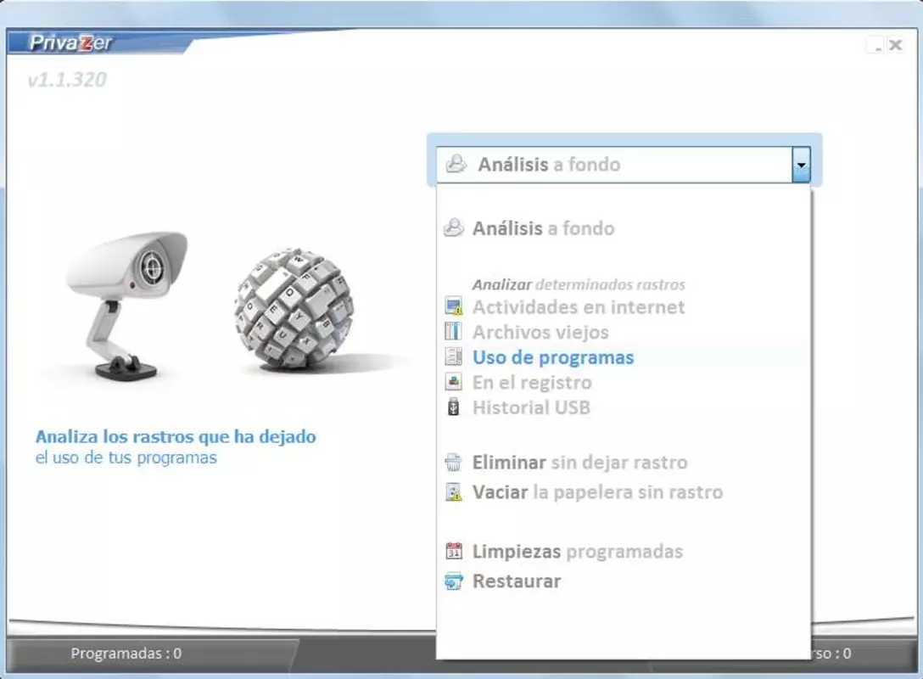This screenshot has width=923, height=679.
Task: Click the keyboard-key sphere image
Action: click(x=294, y=310)
